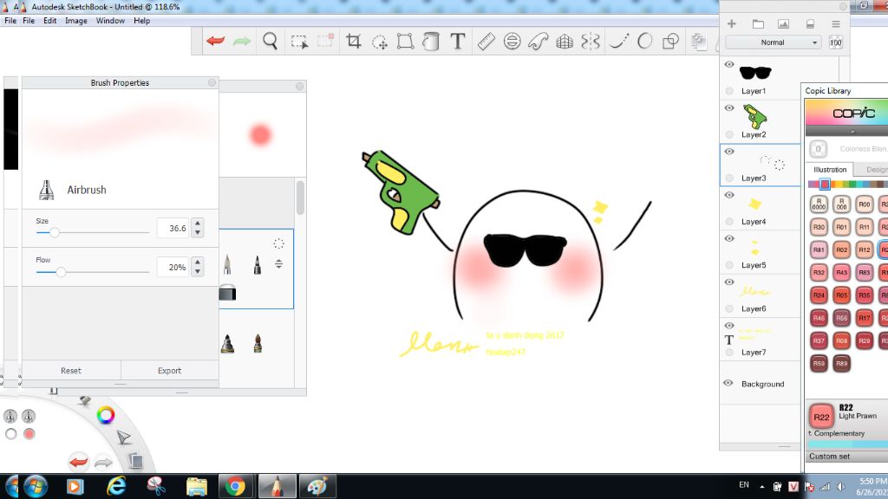Open the Help menu
Screen dimensions: 888x499
coord(141,21)
